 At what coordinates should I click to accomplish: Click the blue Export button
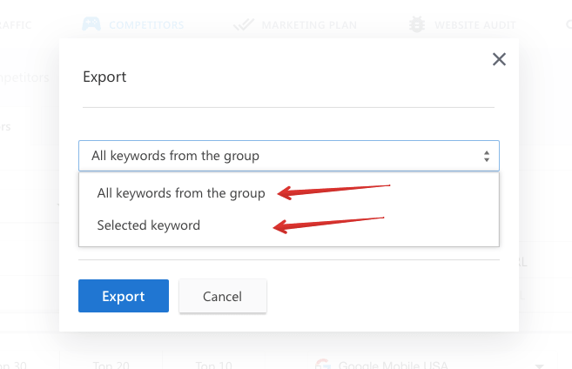[124, 296]
